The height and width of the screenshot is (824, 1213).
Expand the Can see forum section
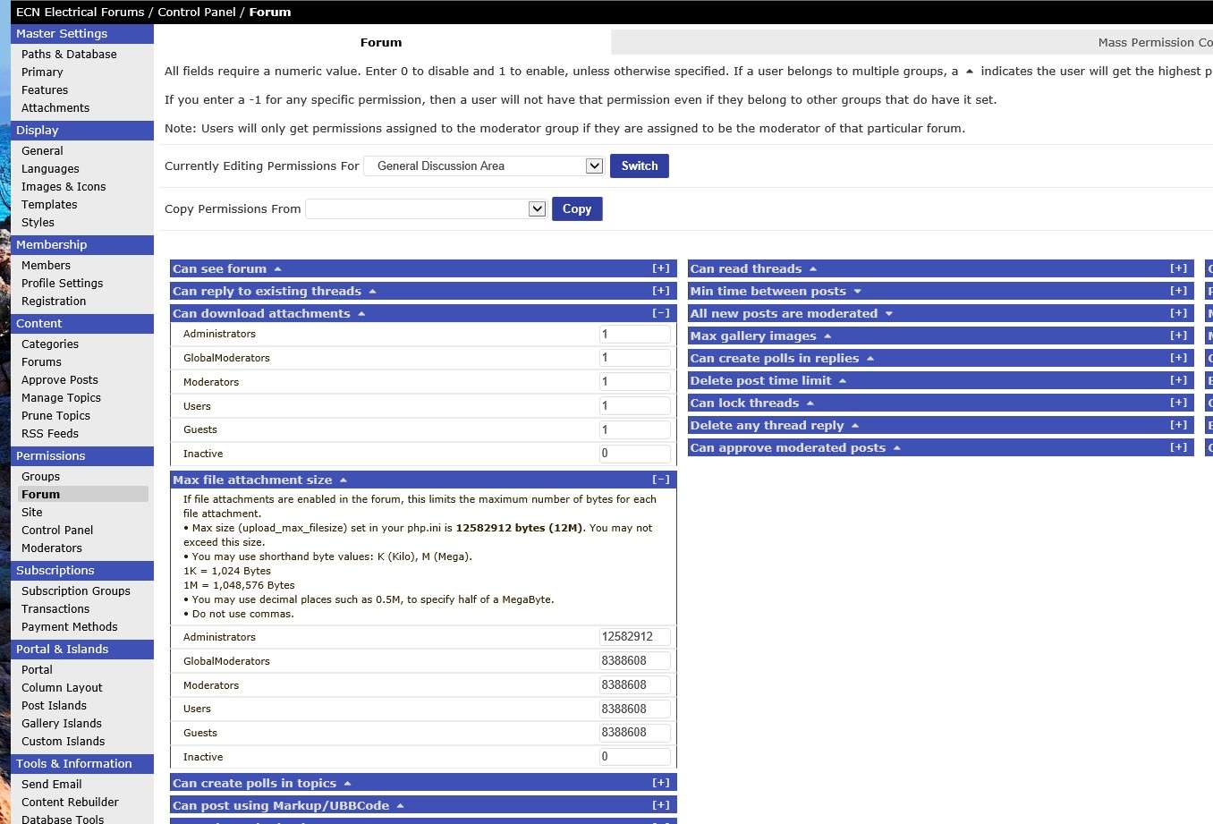[660, 268]
